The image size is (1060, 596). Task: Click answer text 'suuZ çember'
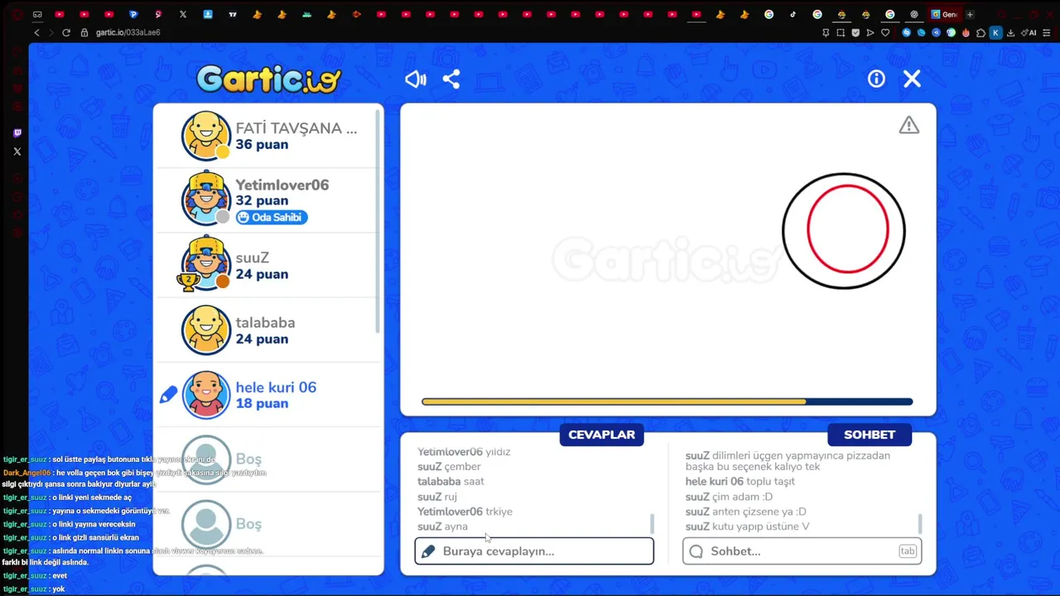[x=449, y=466]
